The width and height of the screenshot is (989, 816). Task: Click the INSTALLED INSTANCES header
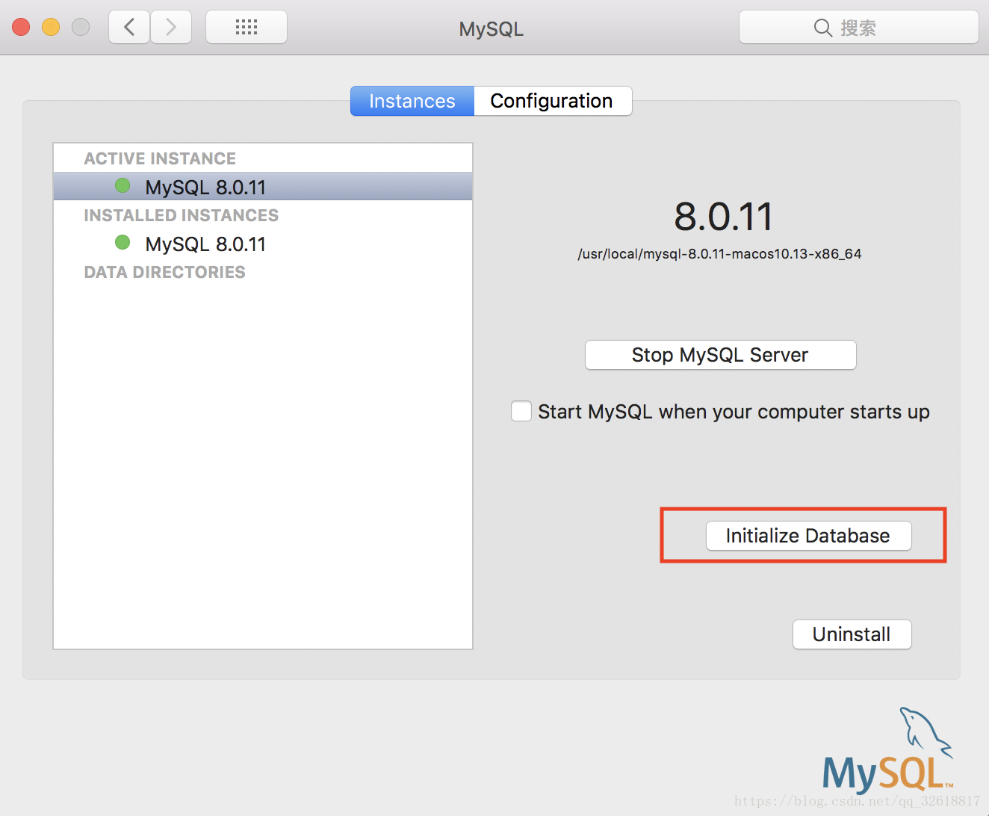(x=181, y=215)
